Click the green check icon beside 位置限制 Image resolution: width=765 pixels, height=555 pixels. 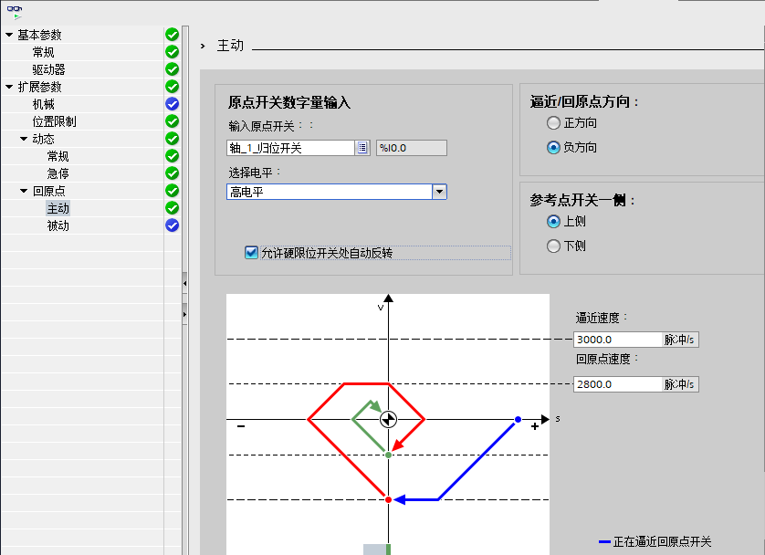click(172, 121)
